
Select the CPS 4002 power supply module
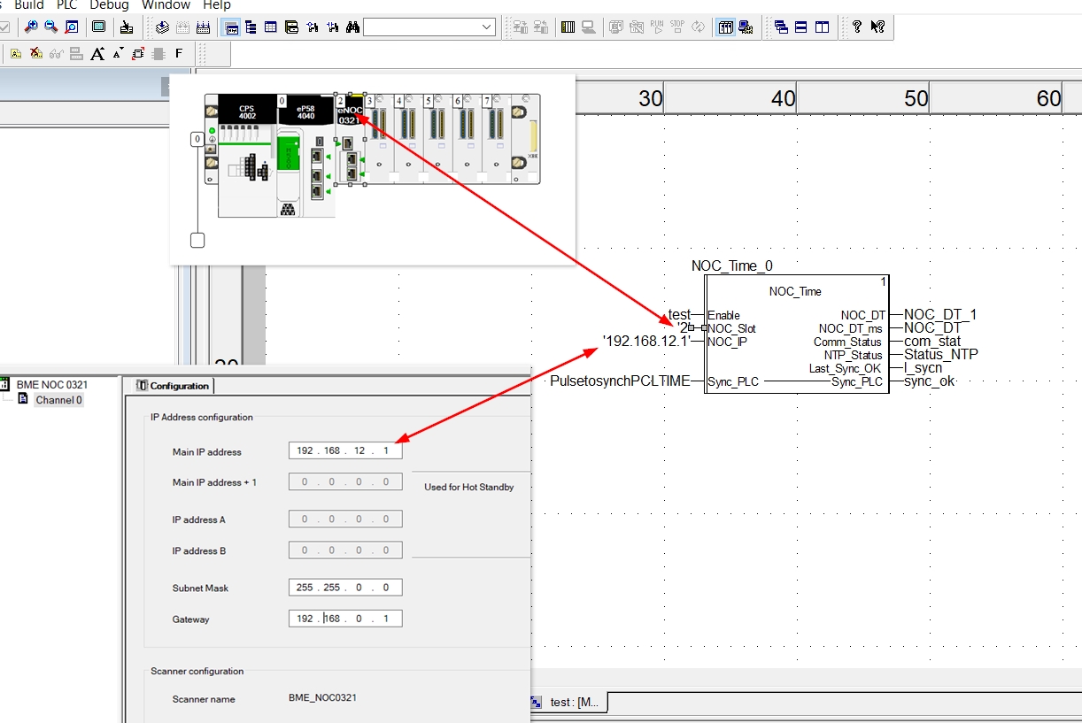tap(247, 155)
